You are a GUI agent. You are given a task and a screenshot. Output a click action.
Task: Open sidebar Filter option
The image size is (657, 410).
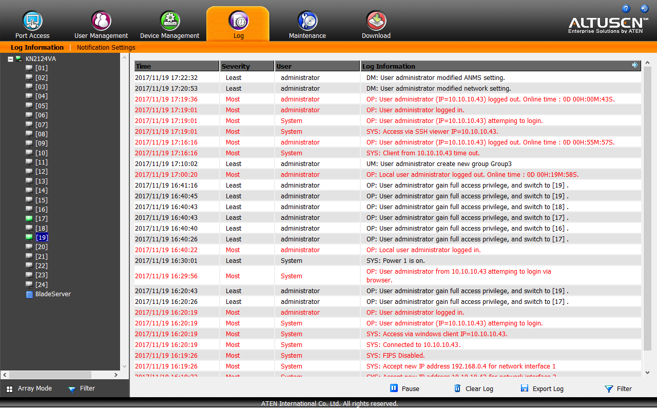pos(82,388)
